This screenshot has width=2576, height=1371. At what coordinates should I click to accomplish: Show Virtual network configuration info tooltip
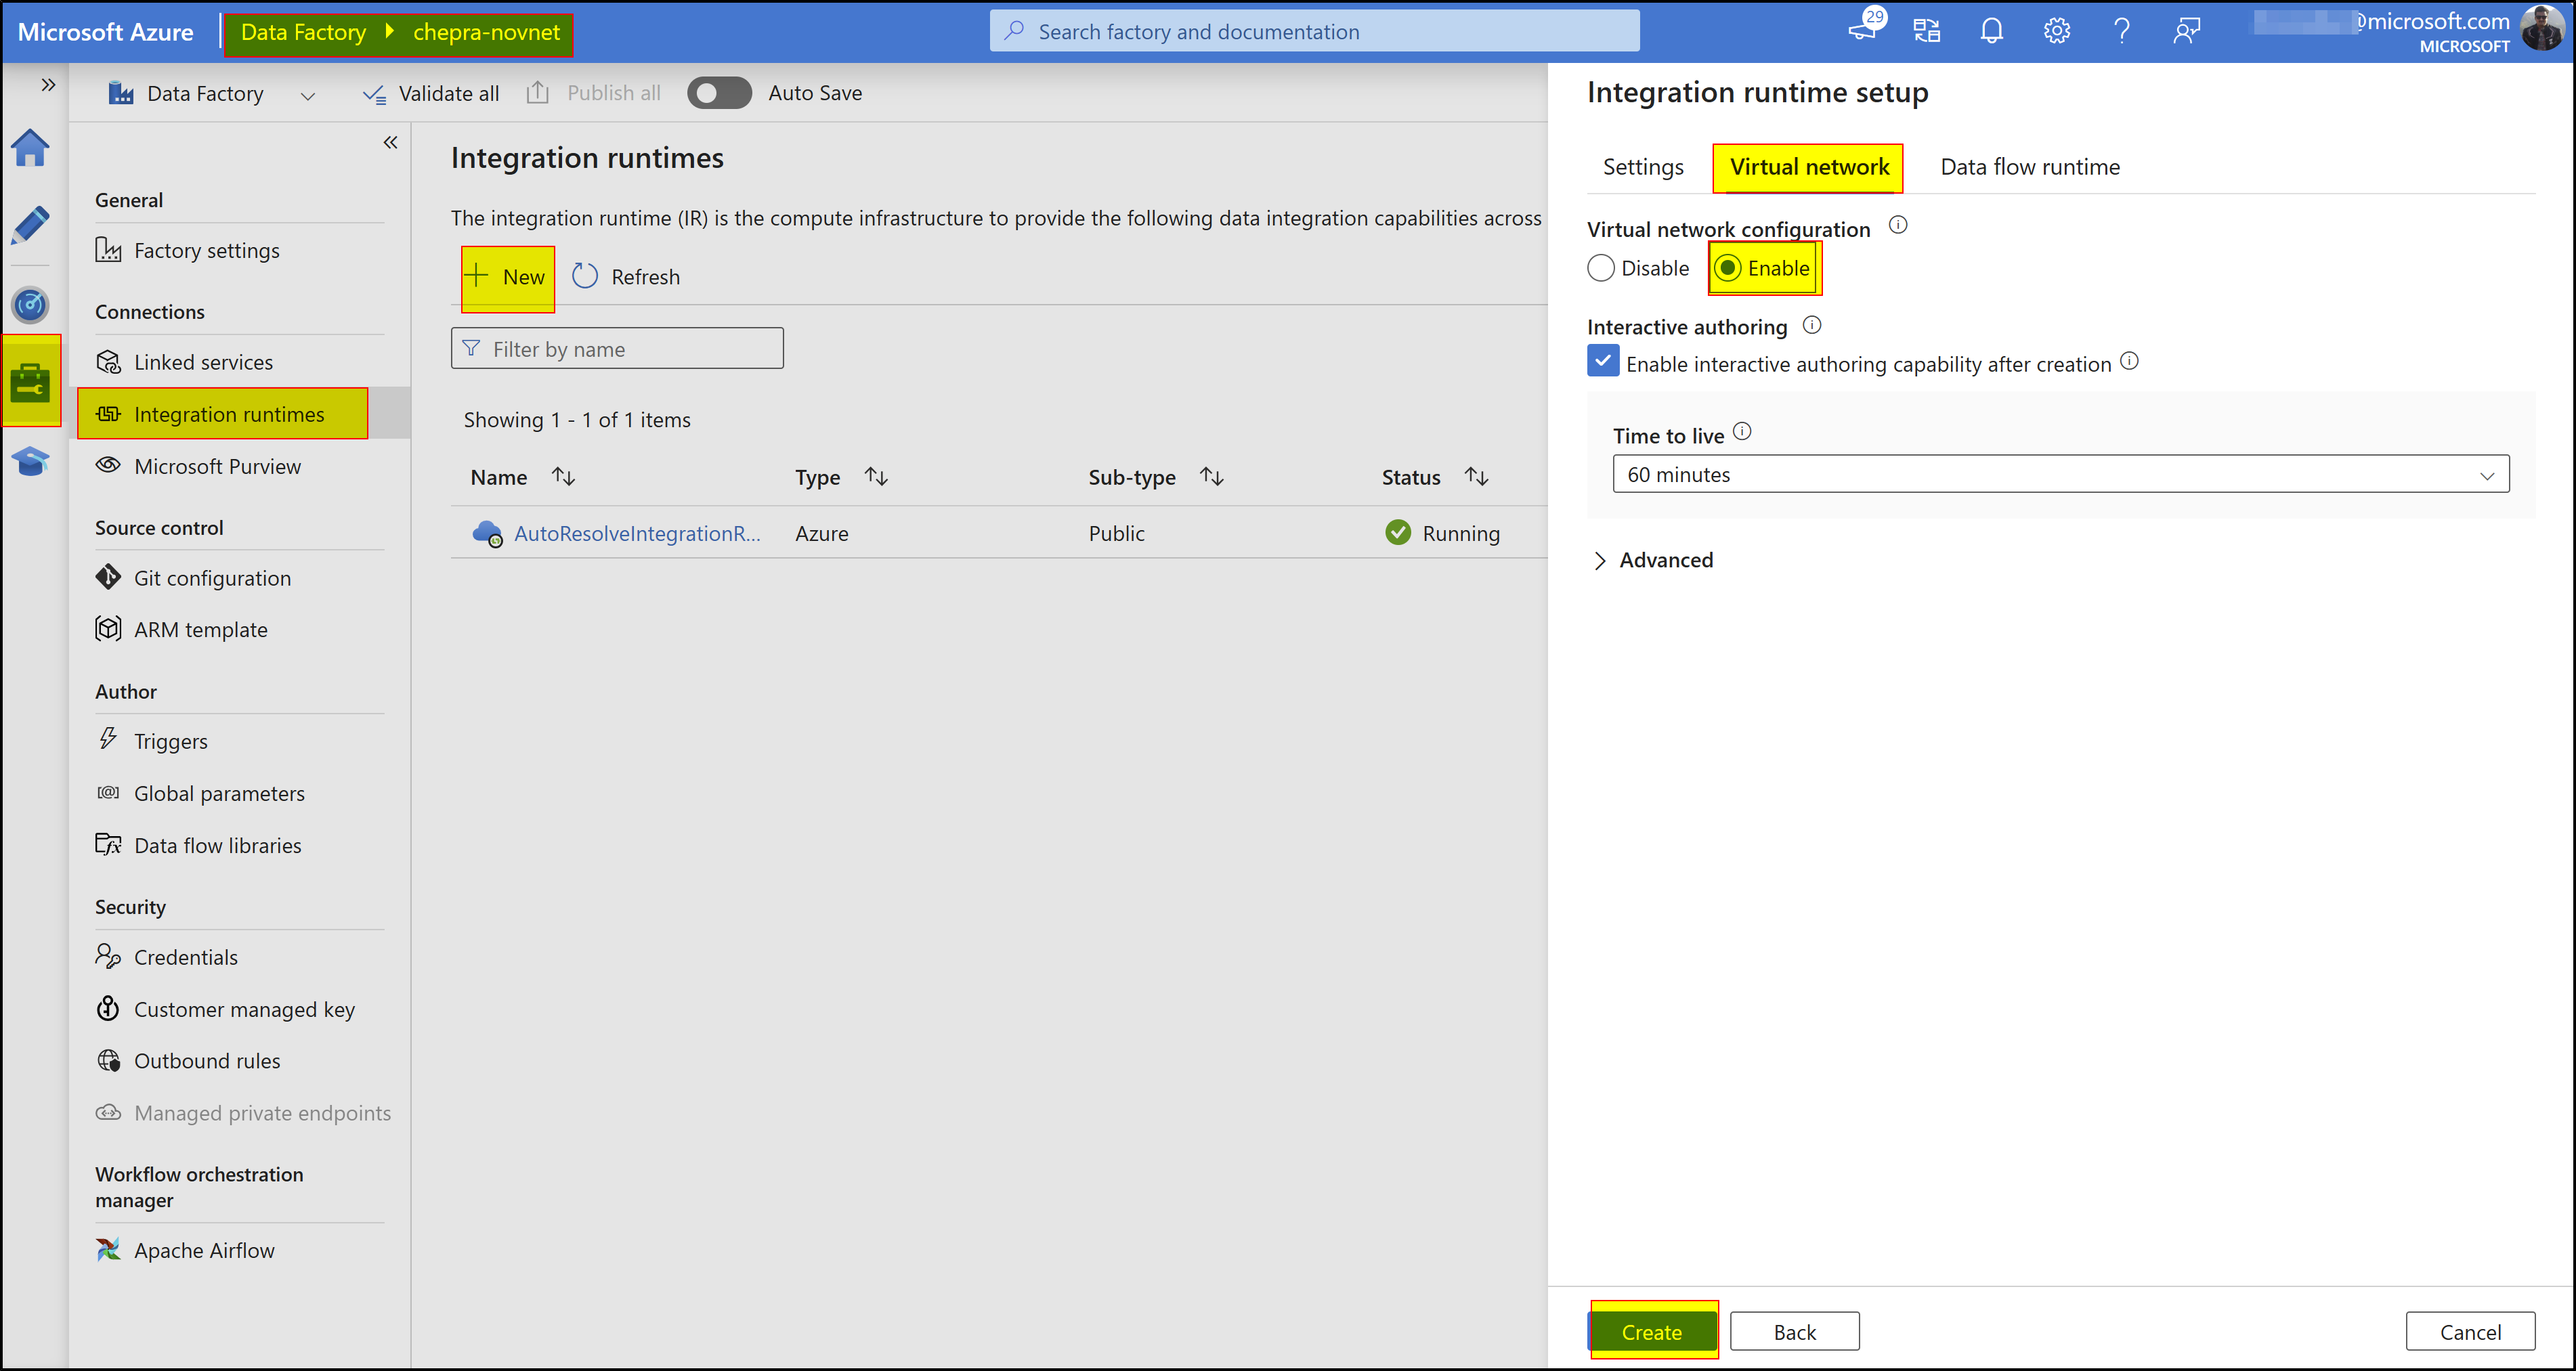[1897, 225]
